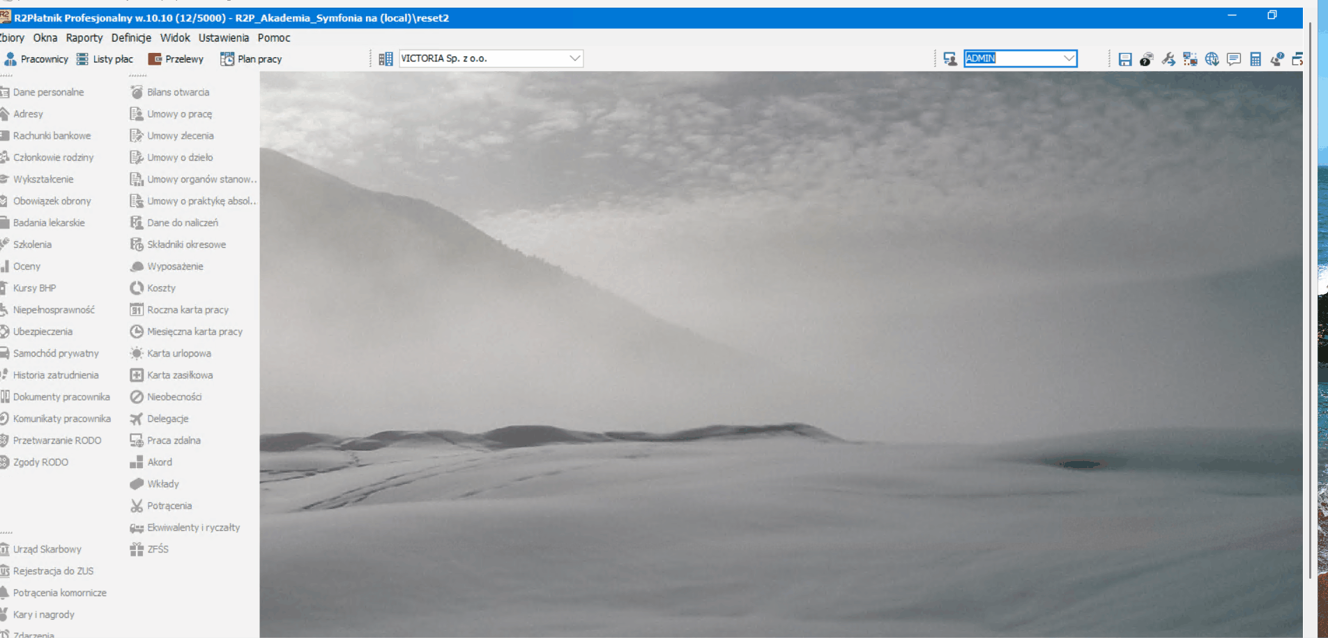Click the save floppy disk toolbar icon
The height and width of the screenshot is (638, 1328).
[x=1124, y=59]
